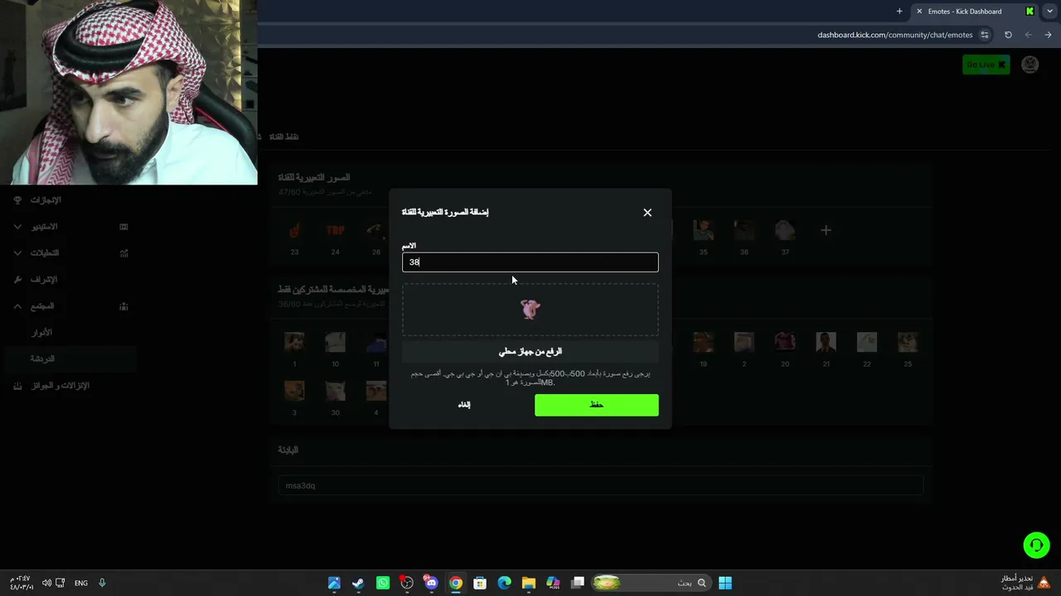
Task: Select channel emote numbered 23
Action: (294, 230)
